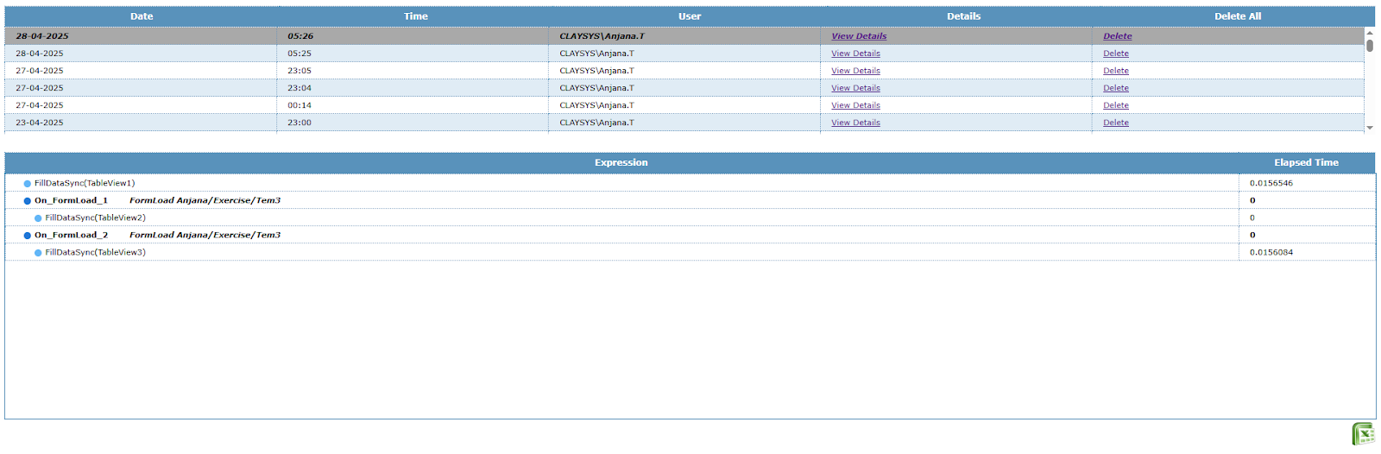Screen dimensions: 1381x454
Task: Open View Details for 28-04-2025 05:25
Action: tap(855, 54)
